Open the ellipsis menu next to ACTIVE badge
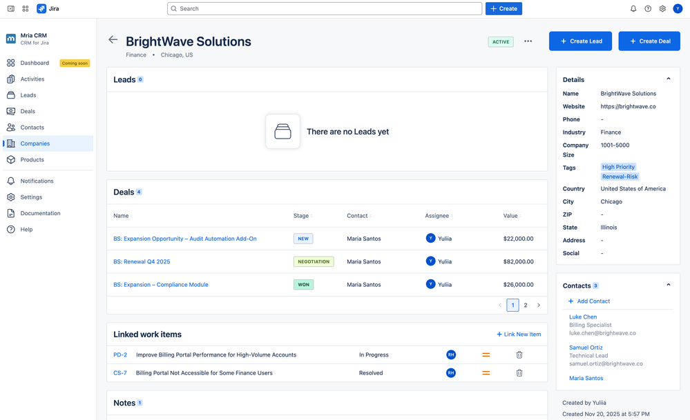The width and height of the screenshot is (690, 420). 528,41
